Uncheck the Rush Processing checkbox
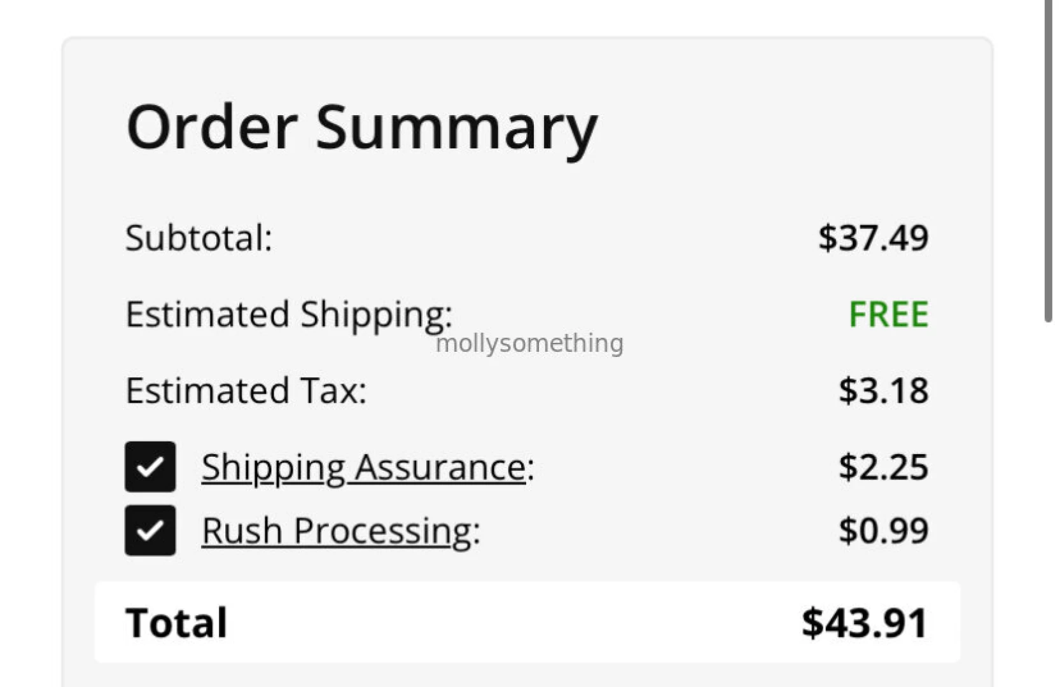The height and width of the screenshot is (687, 1060). 150,531
